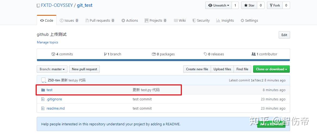The width and height of the screenshot is (317, 134).
Task: Expand the Branch: master selector
Action: [52, 69]
